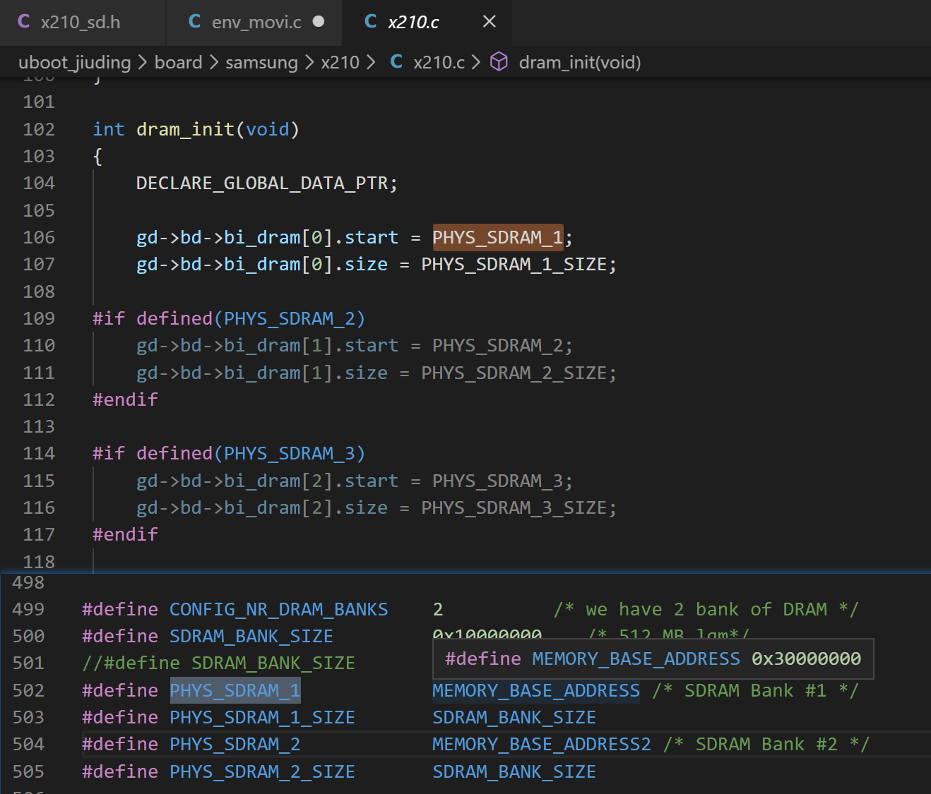Click hover tooltip showing MEMORY_BASE_ADDRESS 0x30000000
Viewport: 931px width, 794px height.
click(x=653, y=658)
